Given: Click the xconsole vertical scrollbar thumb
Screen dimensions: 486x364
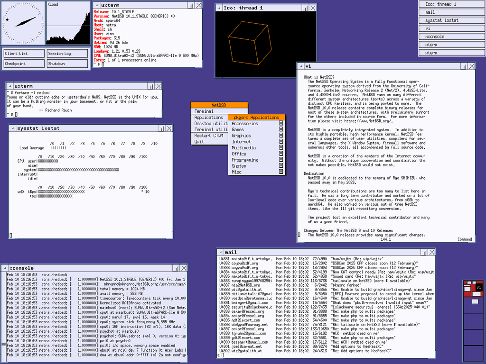Looking at the screenshot, I should 4,344.
